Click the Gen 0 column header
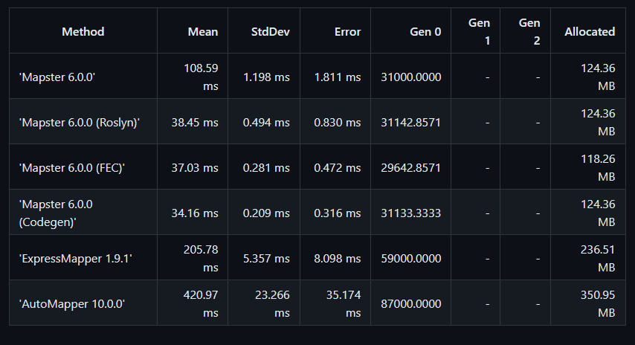Viewport: 635px width, 345px height. click(425, 31)
